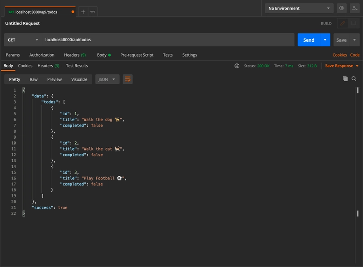Viewport: 363px width, 267px height.
Task: Copy response body with copy icon
Action: pyautogui.click(x=345, y=79)
